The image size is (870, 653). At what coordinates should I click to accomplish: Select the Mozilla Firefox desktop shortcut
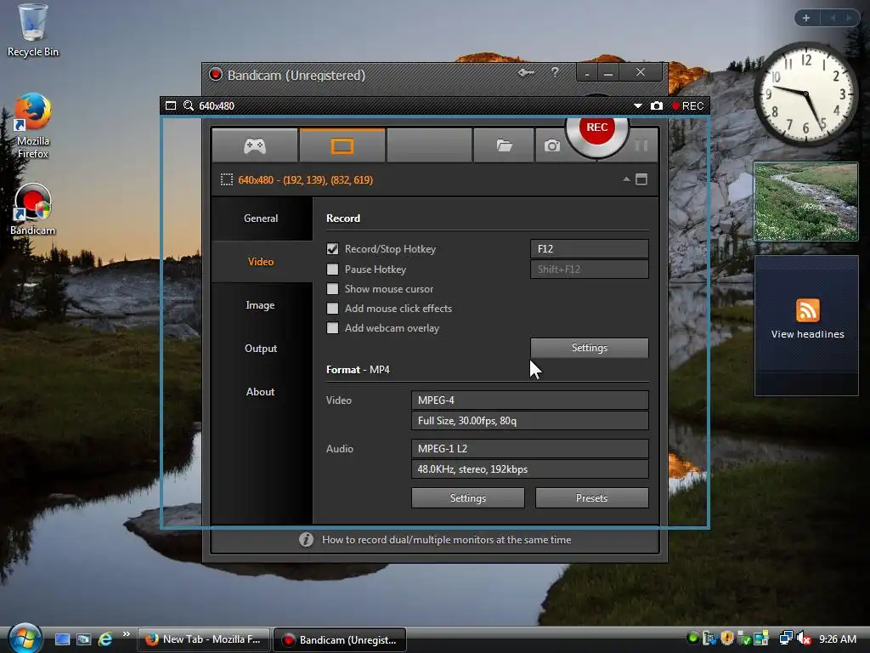coord(33,126)
